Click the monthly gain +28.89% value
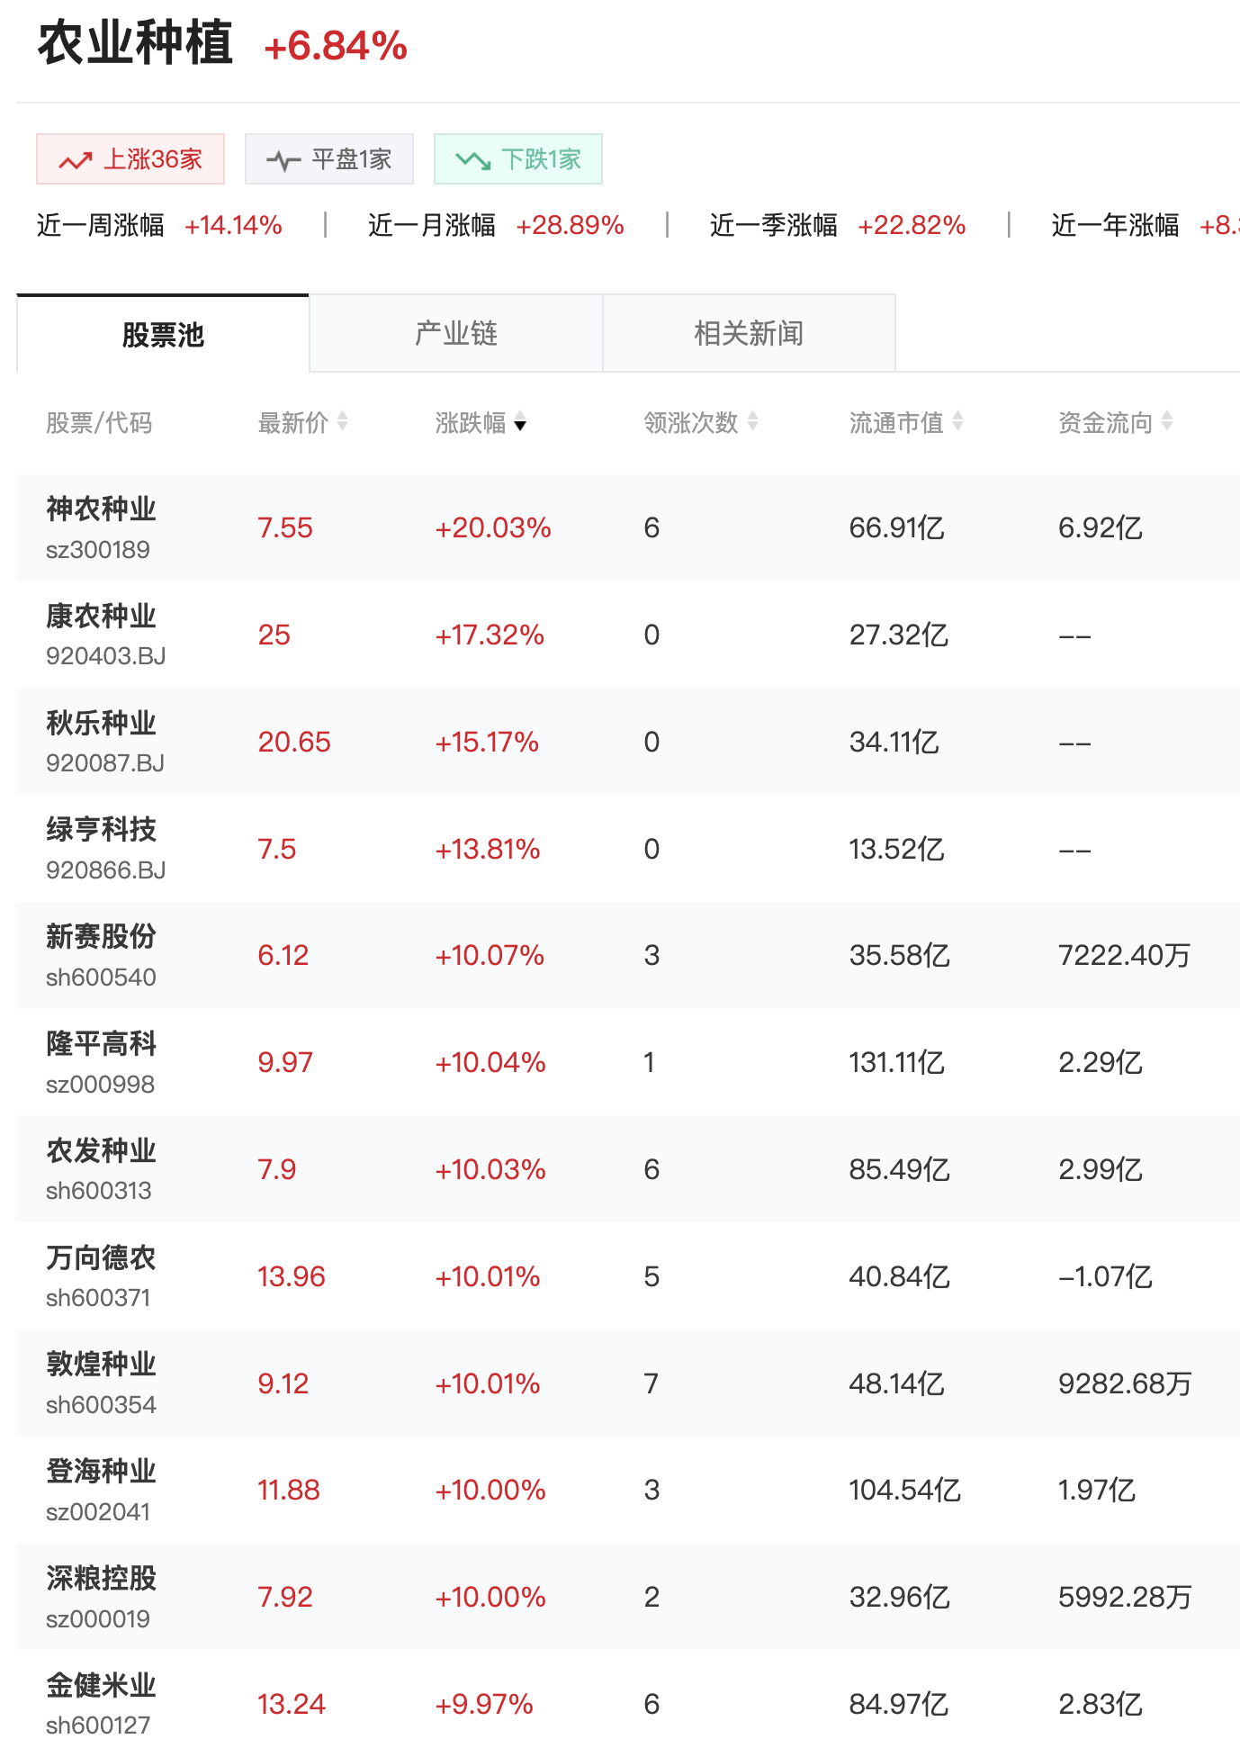 tap(571, 225)
